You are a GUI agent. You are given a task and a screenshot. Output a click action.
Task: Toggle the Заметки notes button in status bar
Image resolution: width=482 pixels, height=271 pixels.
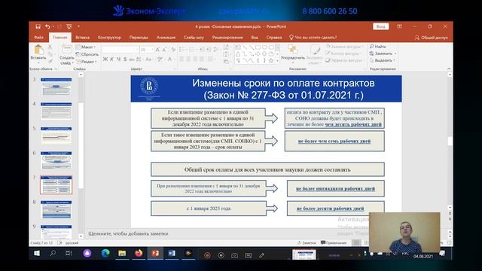coord(307,242)
